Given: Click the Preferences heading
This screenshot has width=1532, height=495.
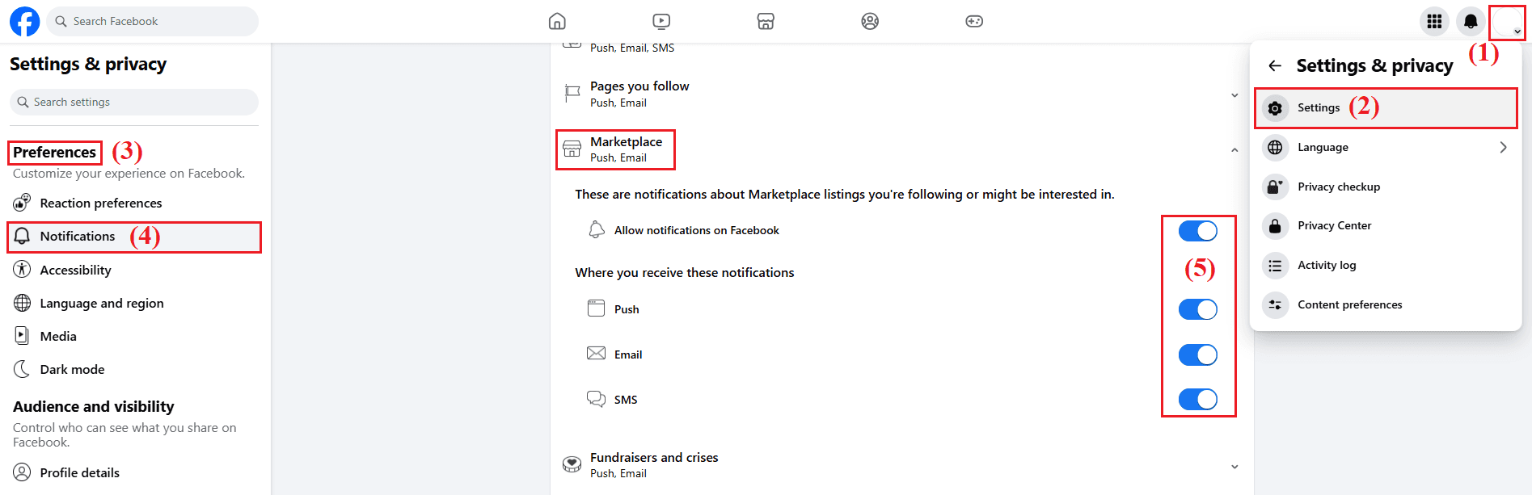Looking at the screenshot, I should [x=54, y=152].
